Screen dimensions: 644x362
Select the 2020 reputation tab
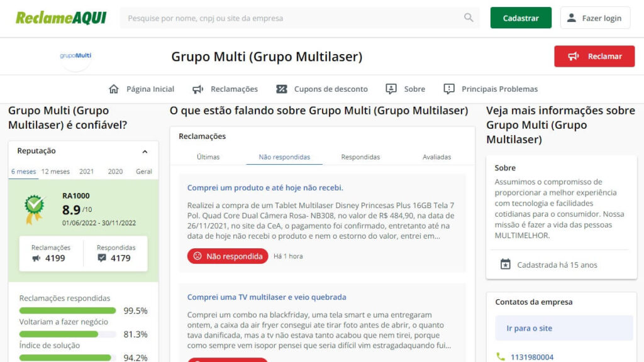(115, 172)
